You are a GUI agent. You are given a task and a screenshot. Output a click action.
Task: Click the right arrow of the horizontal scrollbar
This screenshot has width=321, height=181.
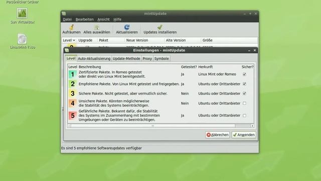pyautogui.click(x=252, y=126)
